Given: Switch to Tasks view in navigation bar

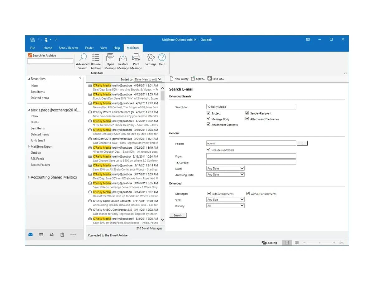Looking at the screenshot, I should click(x=62, y=234).
